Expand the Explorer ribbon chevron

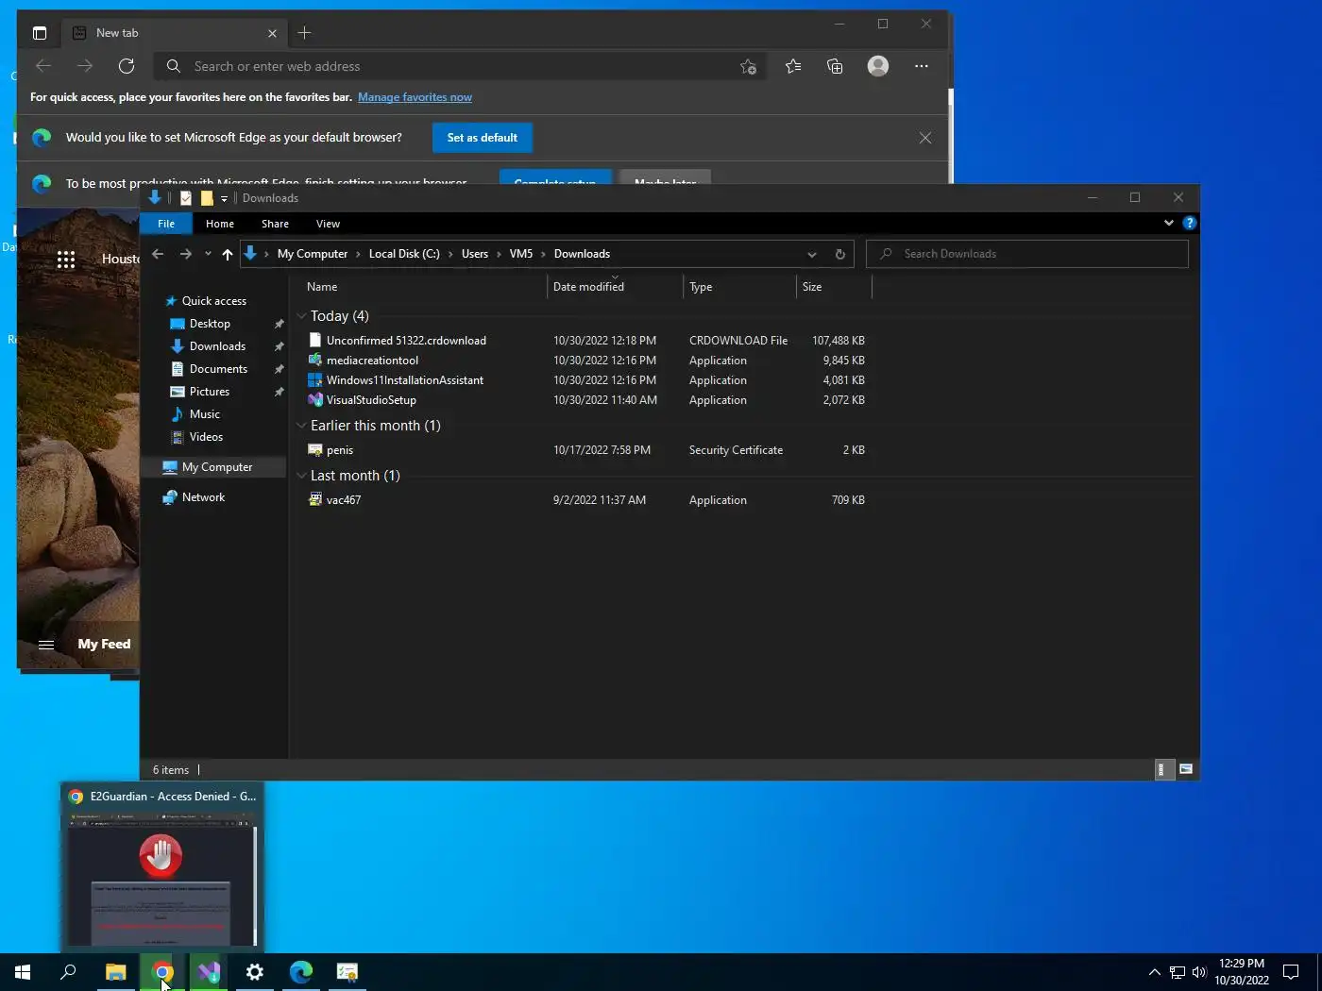point(1169,223)
